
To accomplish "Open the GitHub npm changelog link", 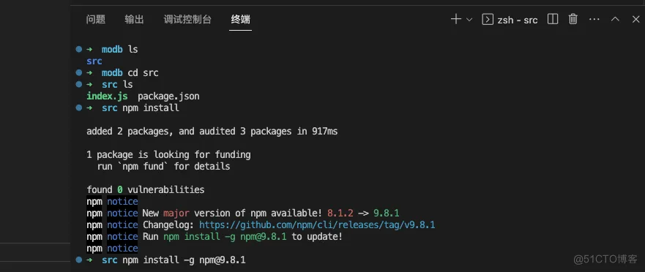I will click(317, 224).
